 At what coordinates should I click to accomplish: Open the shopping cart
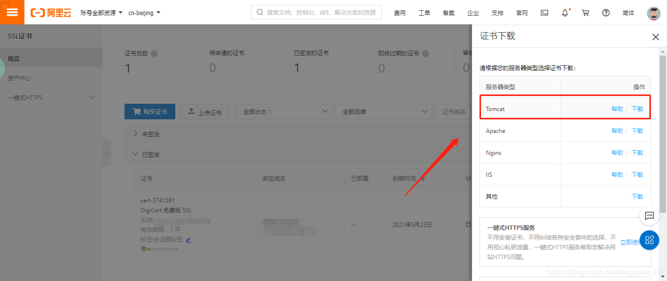585,13
